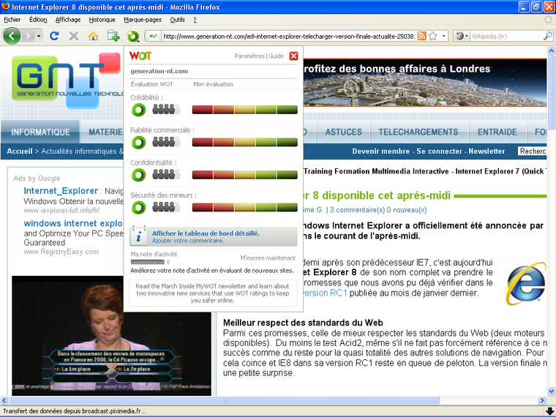This screenshot has height=417, width=556.
Task: Click the Wikipédia (fr) search field
Action: click(x=506, y=36)
